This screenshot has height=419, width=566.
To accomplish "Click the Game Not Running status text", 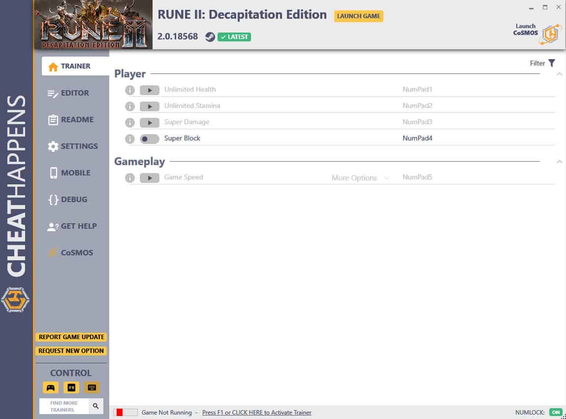I will pyautogui.click(x=167, y=413).
